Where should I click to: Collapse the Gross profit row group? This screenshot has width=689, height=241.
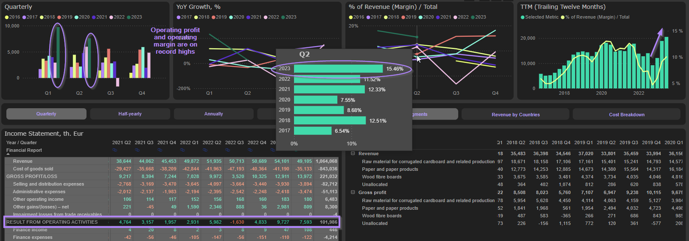tap(353, 192)
